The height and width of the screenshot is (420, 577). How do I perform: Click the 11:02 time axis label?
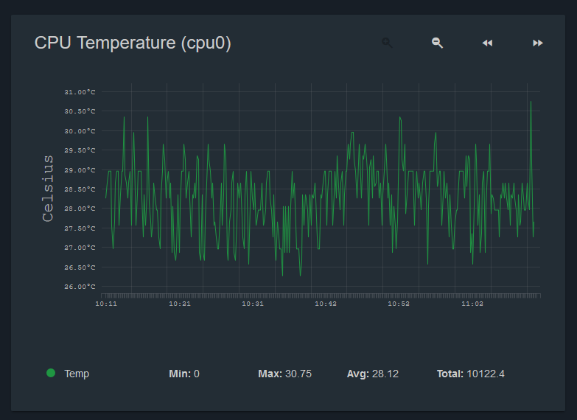[x=472, y=304]
